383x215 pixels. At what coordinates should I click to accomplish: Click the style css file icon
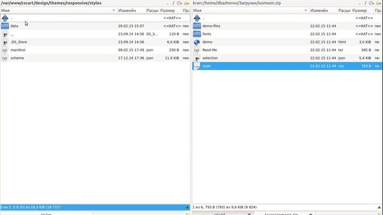pyautogui.click(x=197, y=66)
